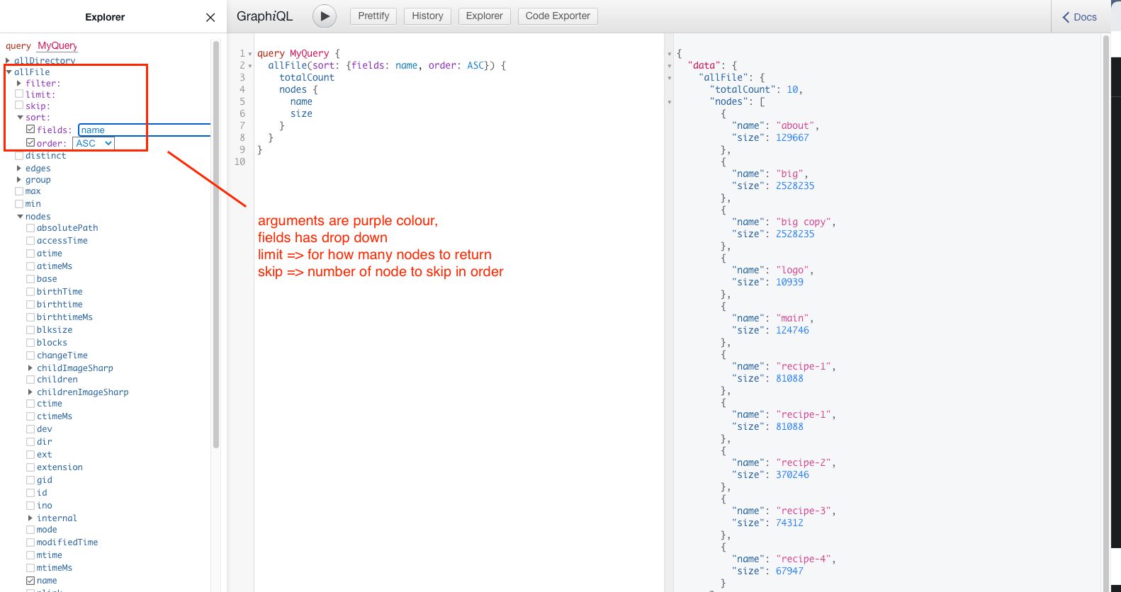Collapse the allFile tree node
Viewport: 1121px width, 592px height.
point(9,72)
